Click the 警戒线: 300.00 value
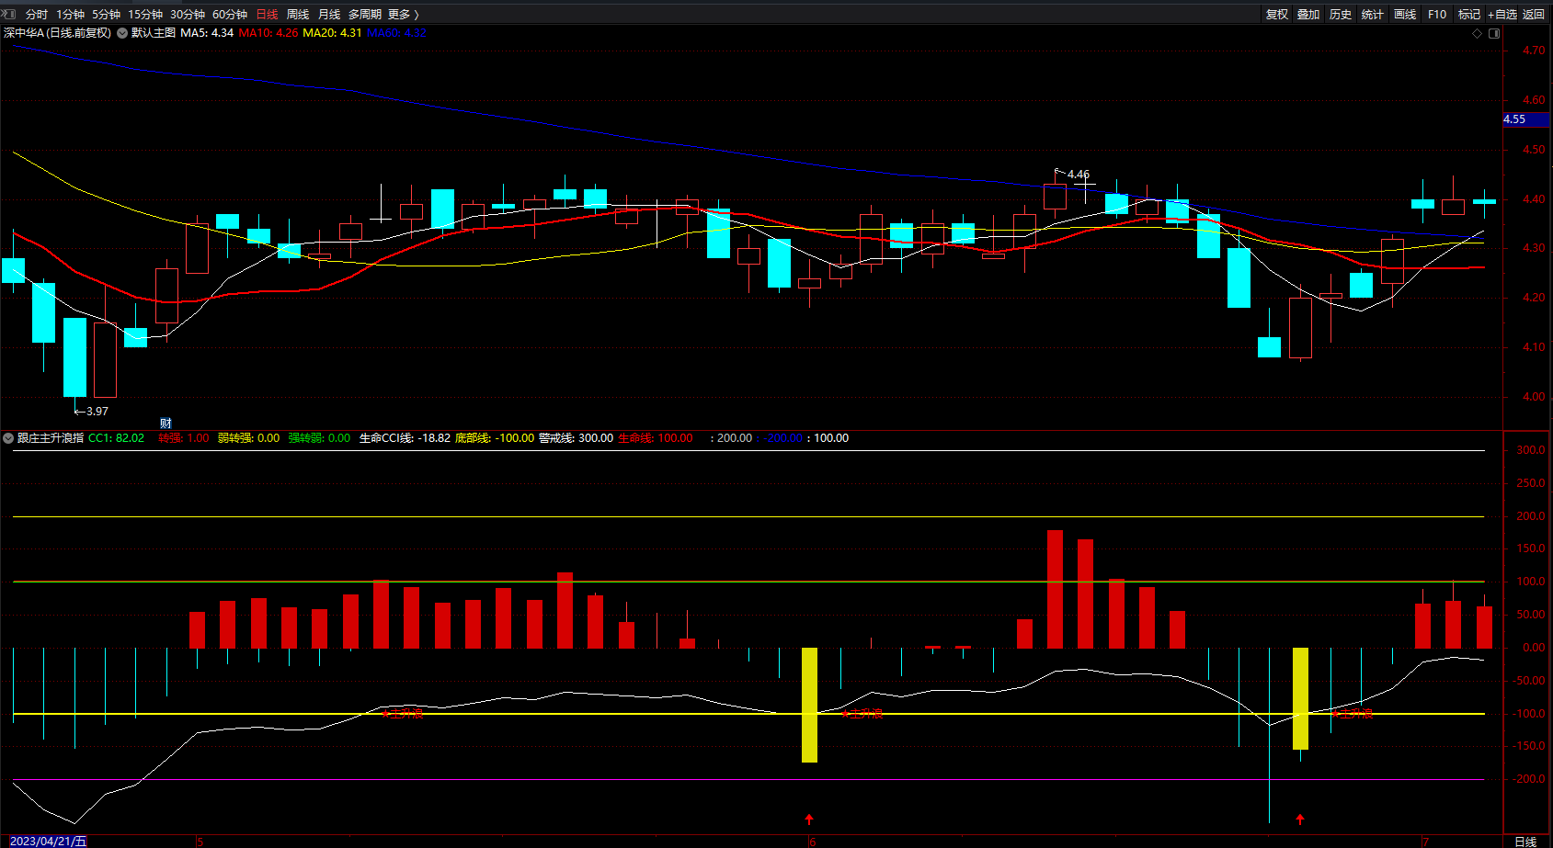Screen dimensions: 1553x848 coord(576,438)
